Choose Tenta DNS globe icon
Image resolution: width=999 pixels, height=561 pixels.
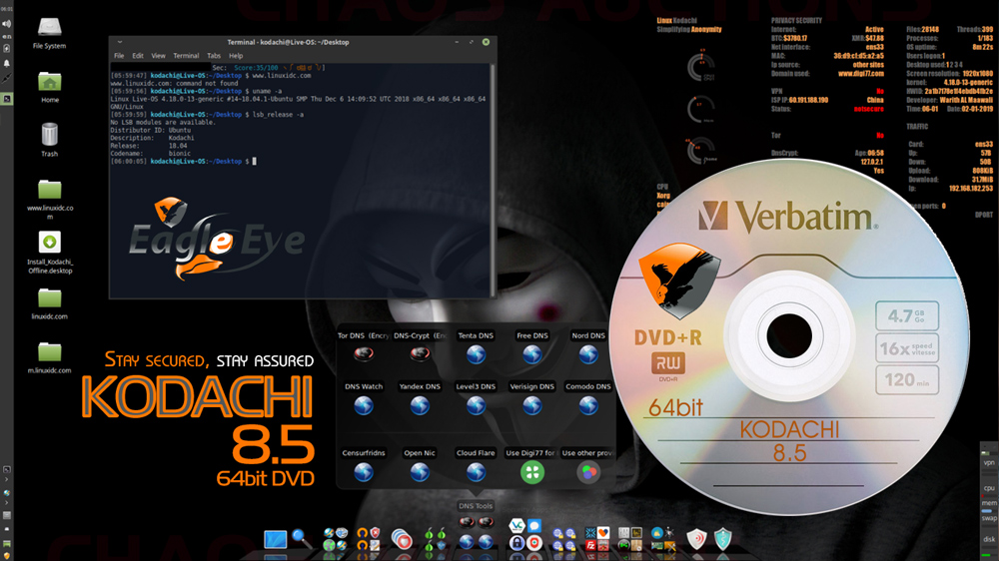476,354
